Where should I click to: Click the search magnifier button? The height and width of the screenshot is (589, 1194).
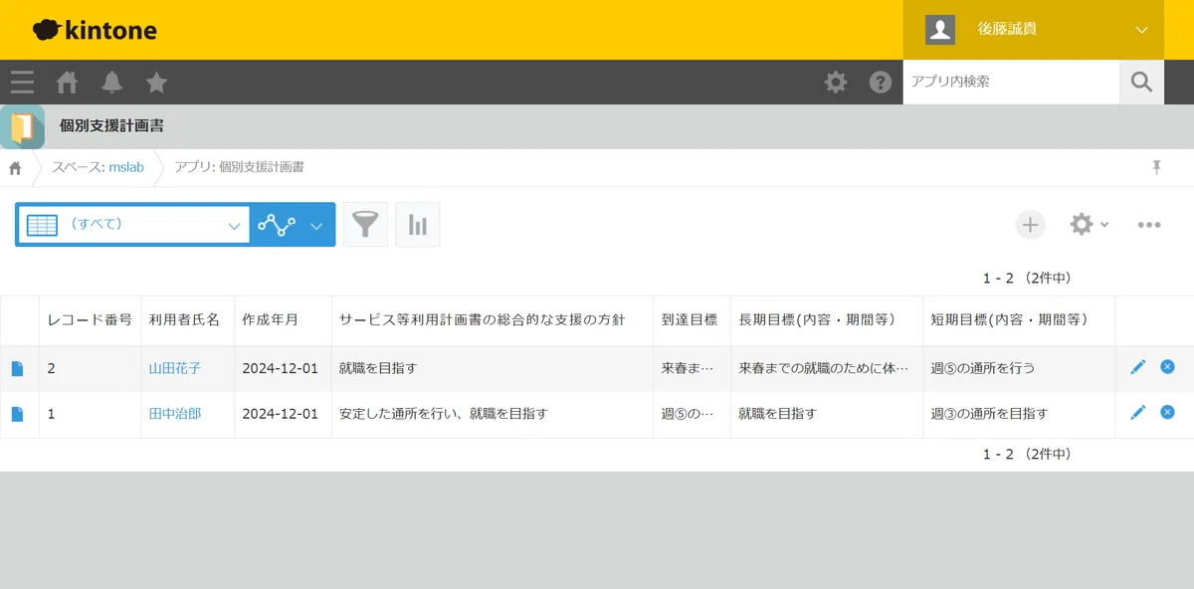tap(1141, 82)
